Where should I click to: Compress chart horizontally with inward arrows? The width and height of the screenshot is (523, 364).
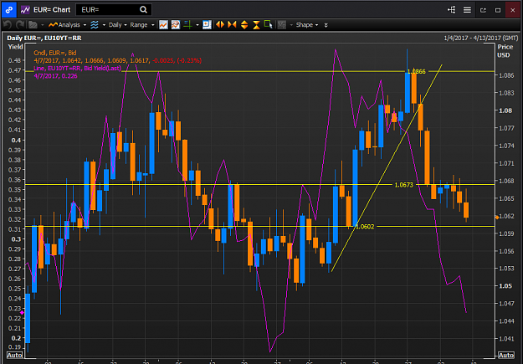coord(232,25)
